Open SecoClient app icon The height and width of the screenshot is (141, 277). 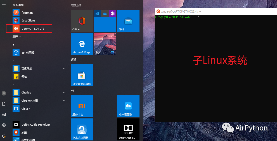[16, 21]
